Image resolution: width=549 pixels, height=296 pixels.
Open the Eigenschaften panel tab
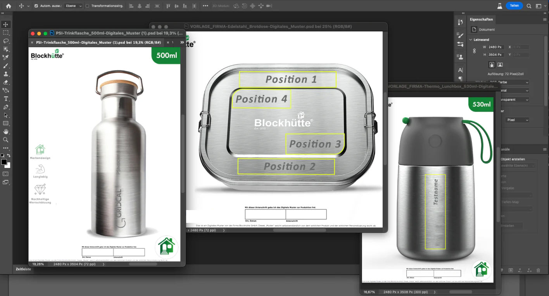(x=481, y=19)
